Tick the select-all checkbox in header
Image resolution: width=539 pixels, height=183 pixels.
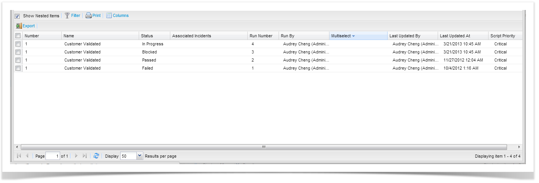click(18, 36)
